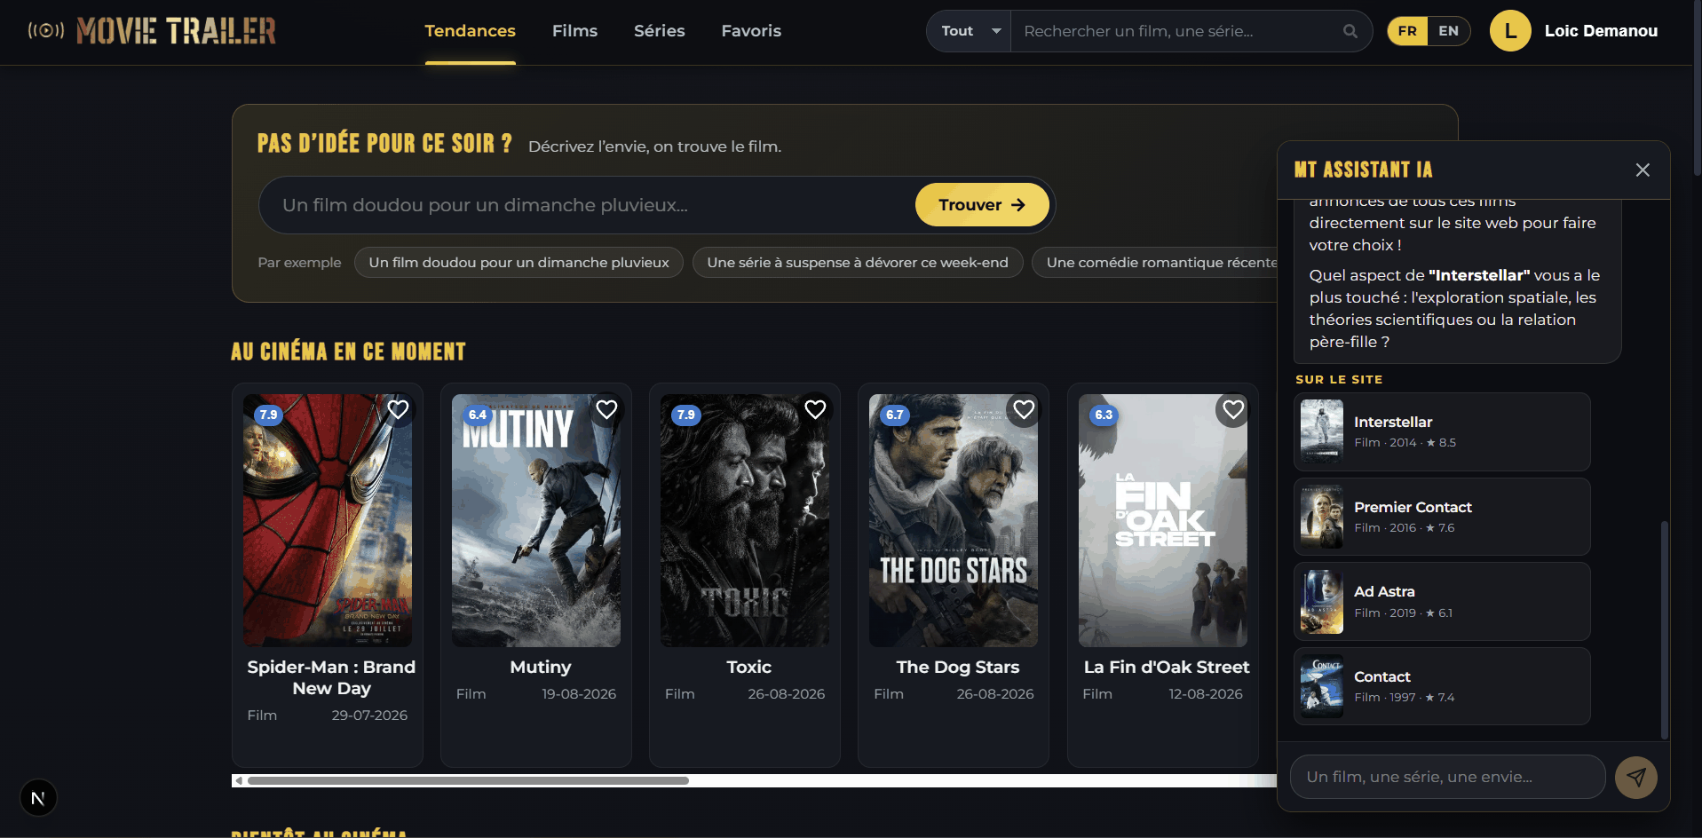Image resolution: width=1702 pixels, height=838 pixels.
Task: Click the Movie Trailer broadcast logo icon
Action: click(x=46, y=31)
